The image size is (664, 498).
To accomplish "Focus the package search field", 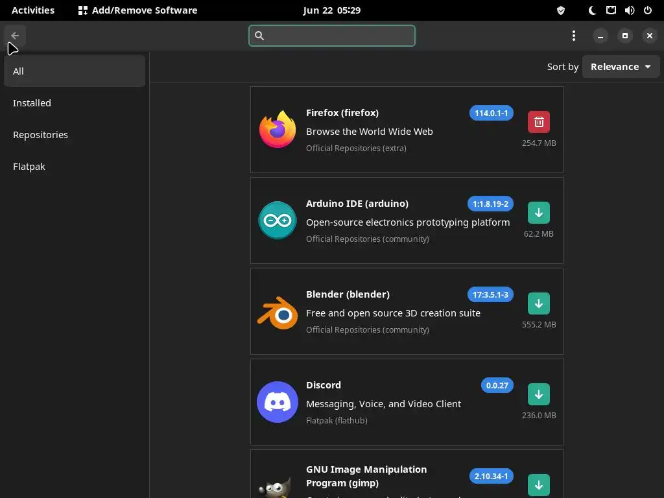I will coord(331,36).
